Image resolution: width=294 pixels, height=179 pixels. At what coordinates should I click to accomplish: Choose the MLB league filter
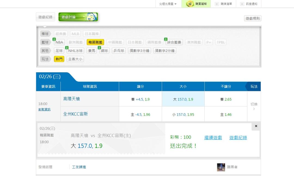tap(75, 34)
